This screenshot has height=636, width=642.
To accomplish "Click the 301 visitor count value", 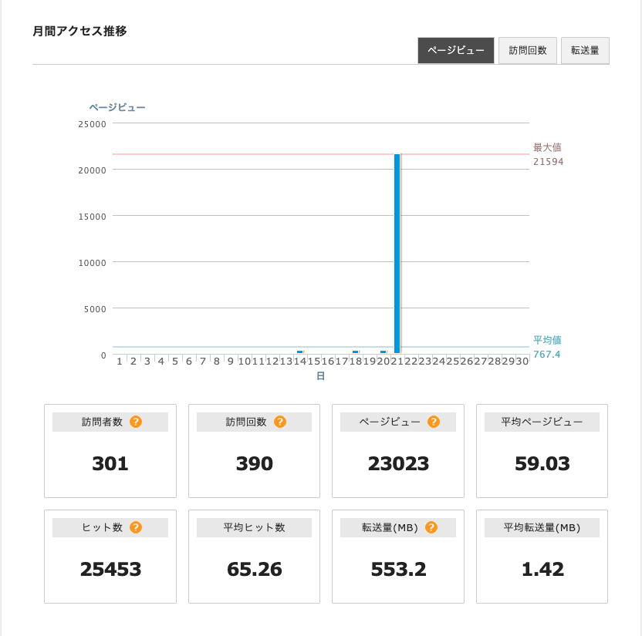I will [110, 463].
